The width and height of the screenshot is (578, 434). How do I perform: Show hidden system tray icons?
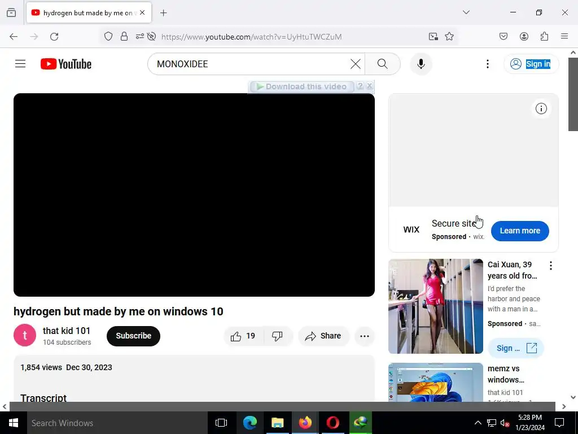click(478, 423)
